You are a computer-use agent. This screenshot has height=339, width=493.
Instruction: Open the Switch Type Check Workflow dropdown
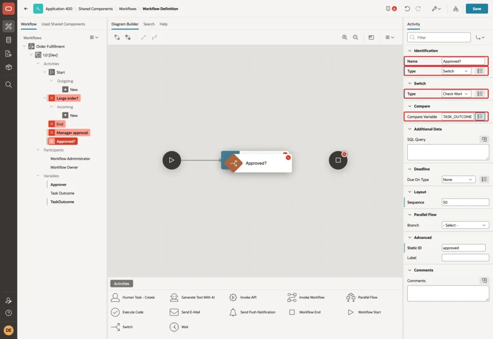456,94
